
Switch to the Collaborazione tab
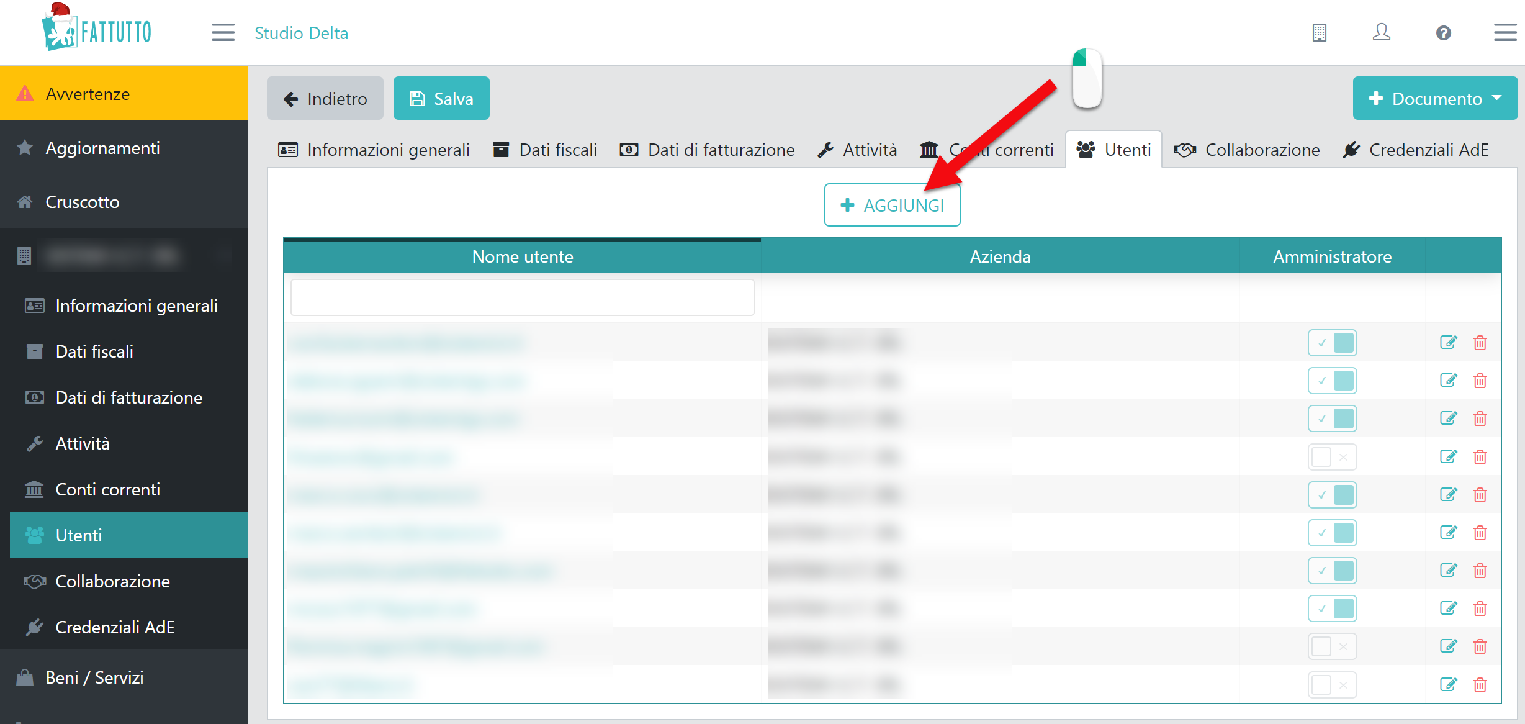point(1246,150)
